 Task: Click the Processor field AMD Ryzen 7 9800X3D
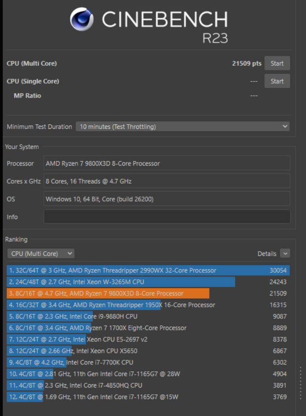coord(167,163)
